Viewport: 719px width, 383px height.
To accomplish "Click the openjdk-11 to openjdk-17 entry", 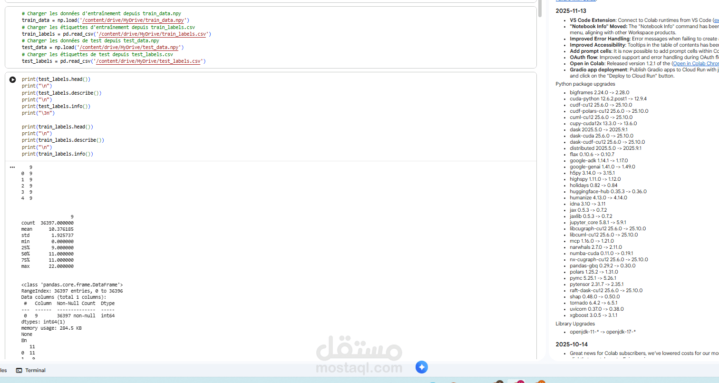I will click(602, 332).
